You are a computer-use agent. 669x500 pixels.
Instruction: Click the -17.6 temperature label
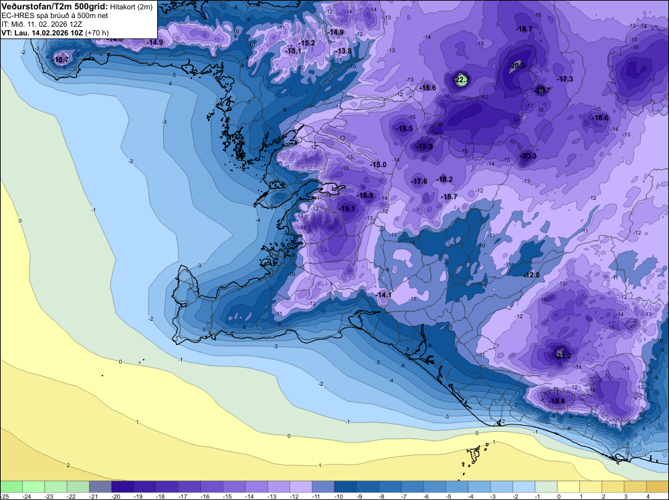419,181
